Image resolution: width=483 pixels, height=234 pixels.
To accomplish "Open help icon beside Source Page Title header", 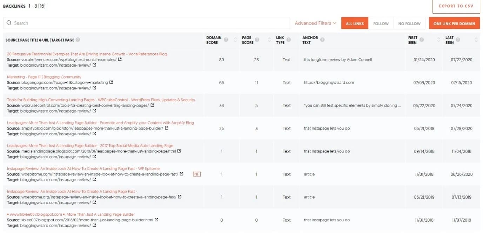I will point(78,40).
